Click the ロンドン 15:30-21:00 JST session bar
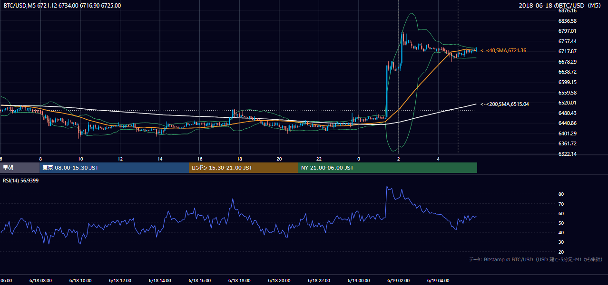Viewport: 608px width, 285px height. pyautogui.click(x=244, y=168)
